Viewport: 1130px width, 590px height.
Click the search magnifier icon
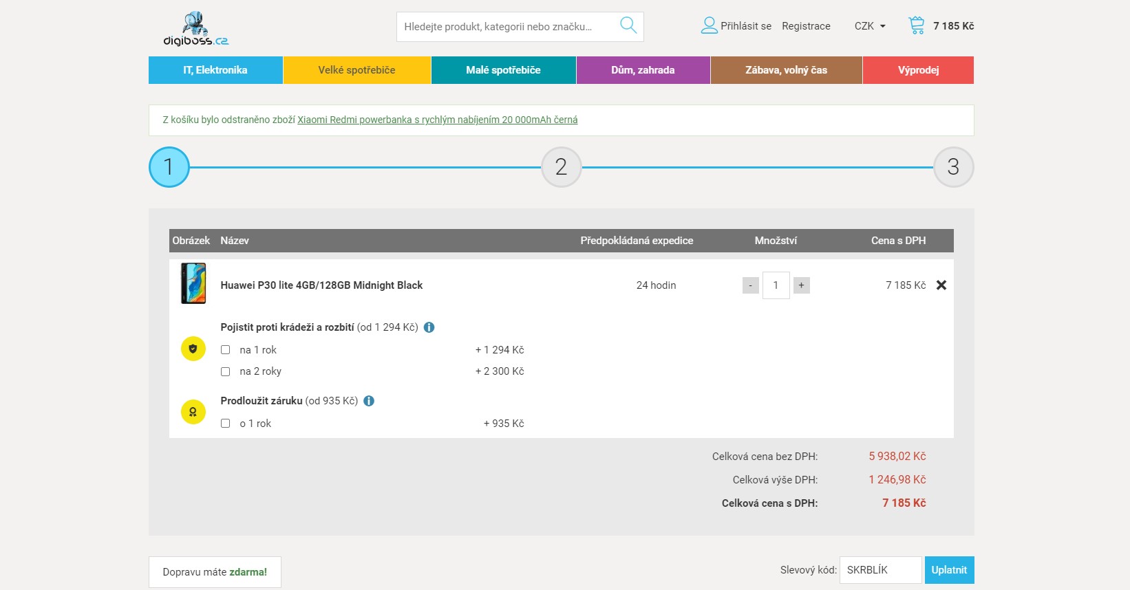coord(628,25)
